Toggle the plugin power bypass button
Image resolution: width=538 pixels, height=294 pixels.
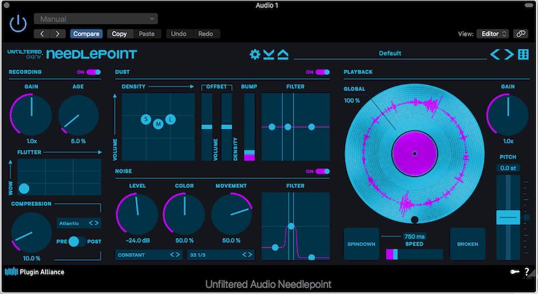point(18,24)
